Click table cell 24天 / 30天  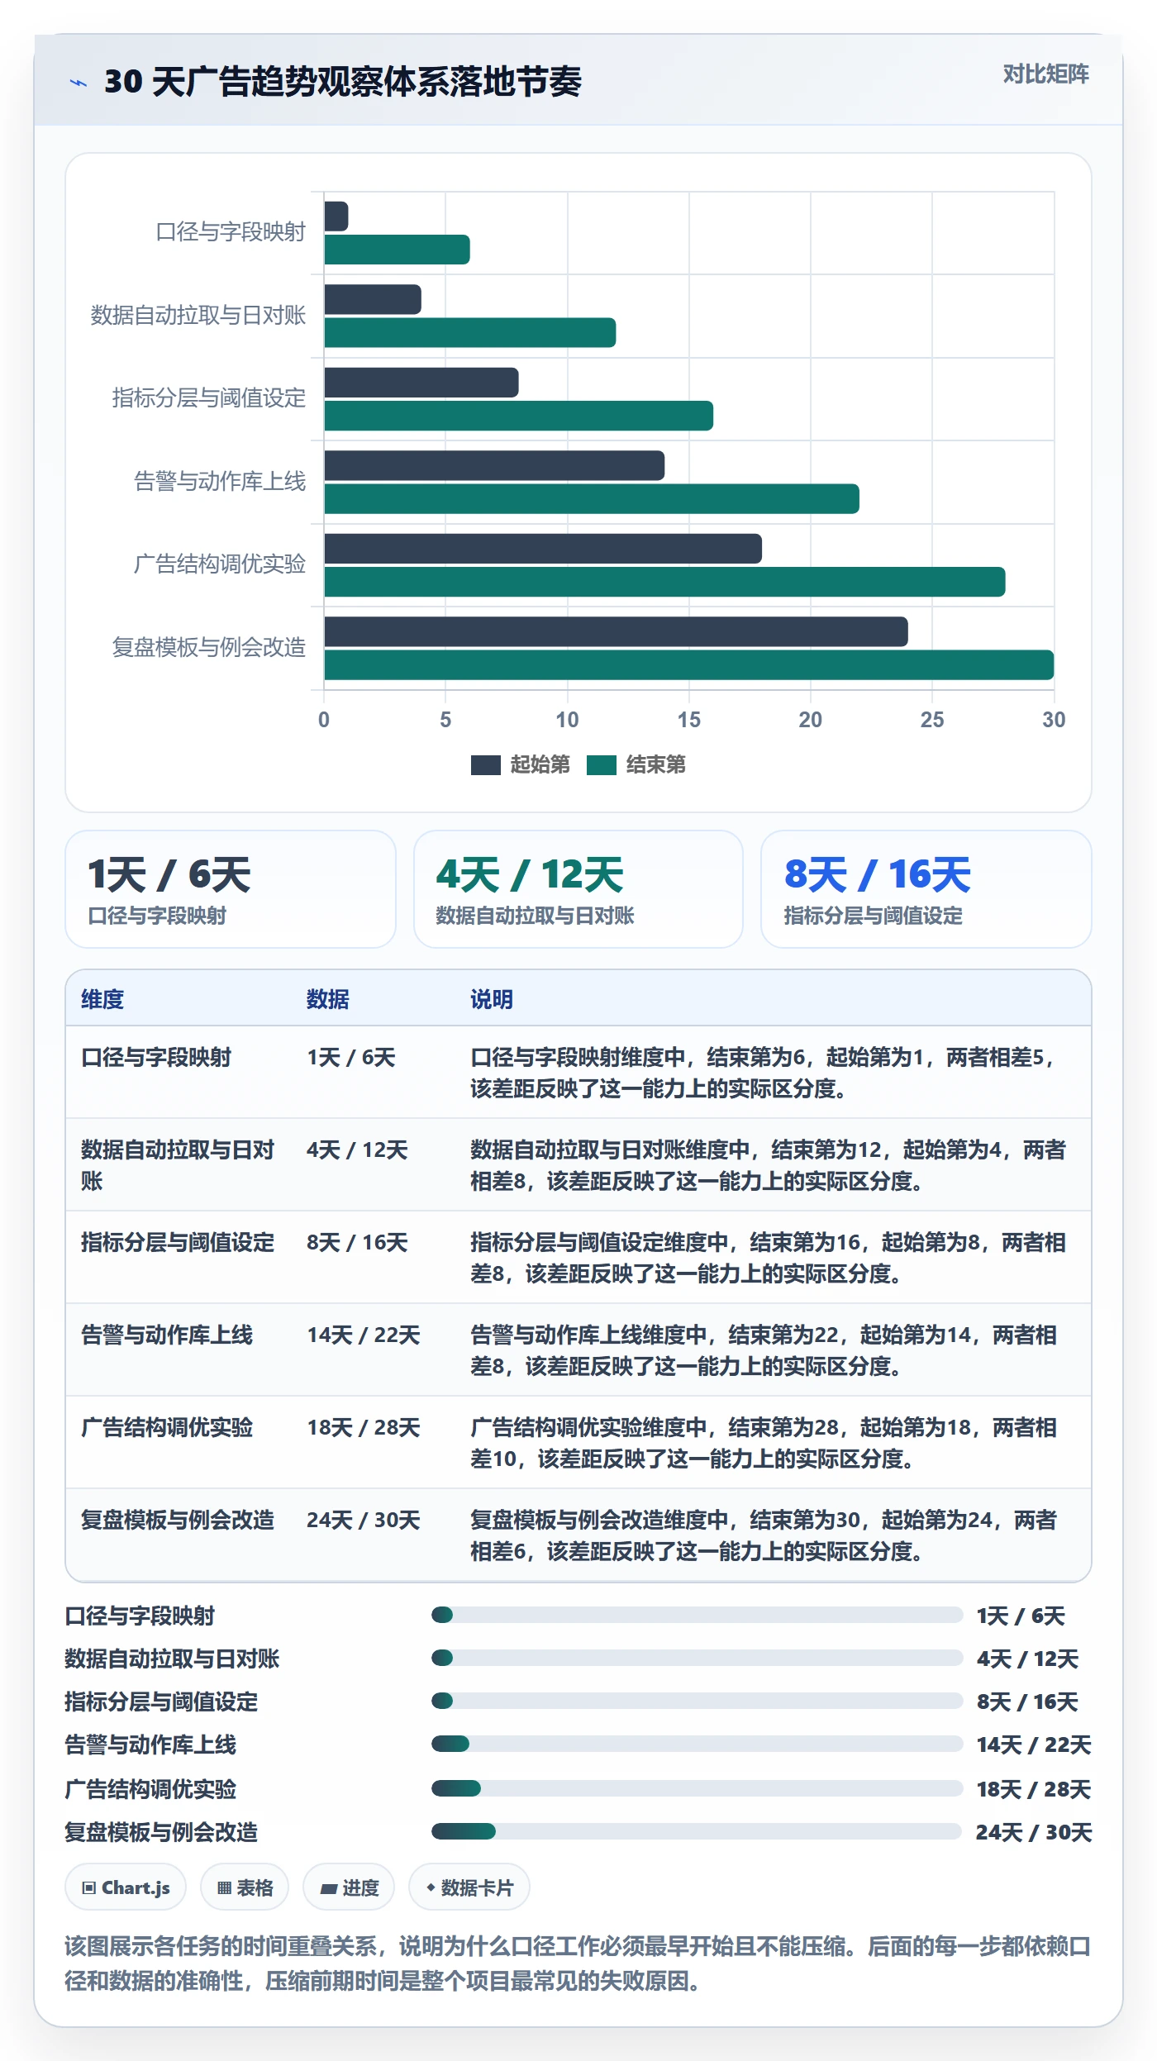point(364,1520)
